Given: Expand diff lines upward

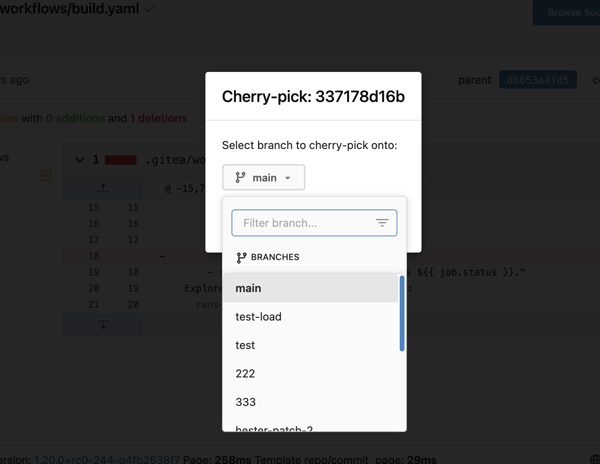Looking at the screenshot, I should [x=103, y=188].
